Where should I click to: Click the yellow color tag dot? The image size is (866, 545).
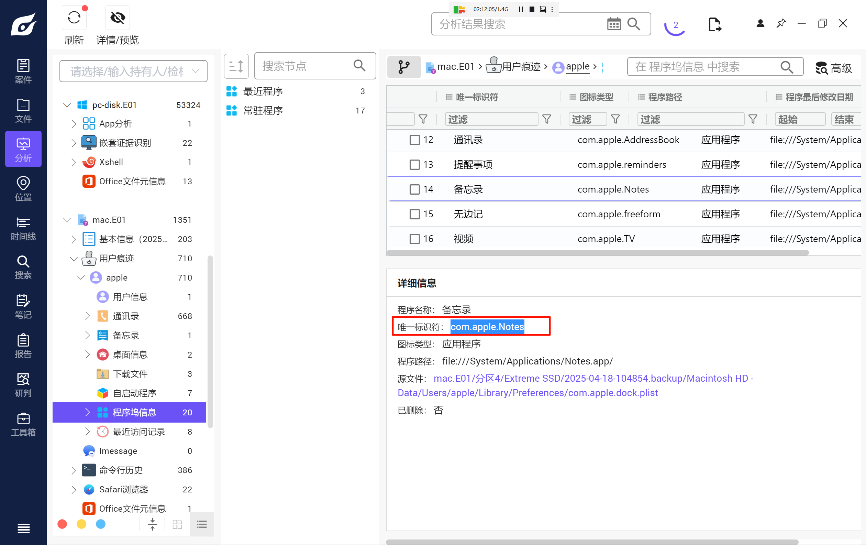[x=82, y=524]
